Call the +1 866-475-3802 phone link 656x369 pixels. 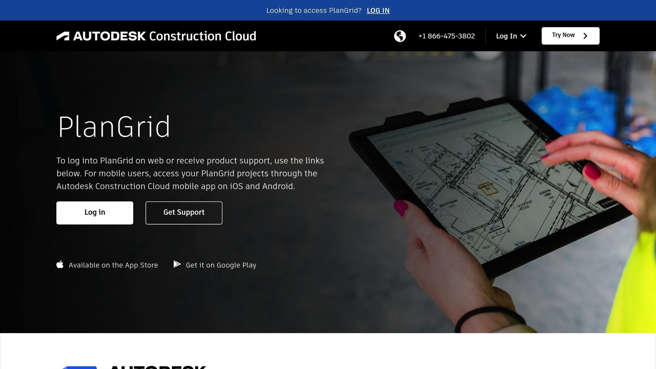pyautogui.click(x=447, y=36)
